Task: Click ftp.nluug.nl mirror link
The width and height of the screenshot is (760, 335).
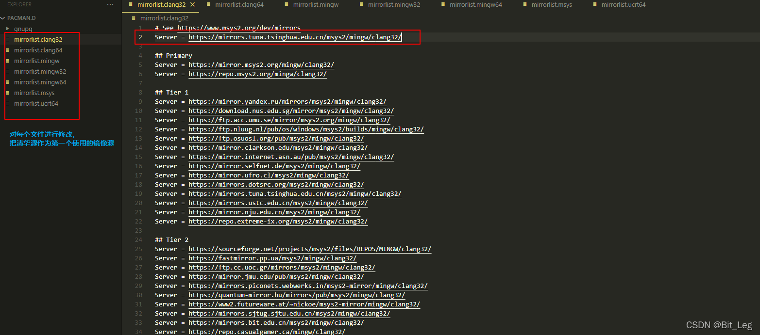Action: point(306,129)
